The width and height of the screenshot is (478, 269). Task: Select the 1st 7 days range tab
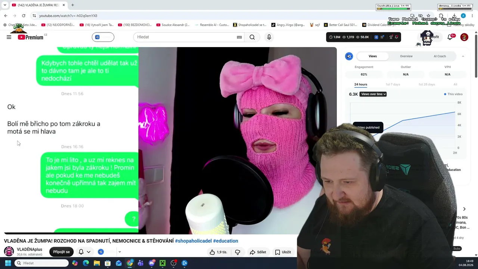click(393, 84)
